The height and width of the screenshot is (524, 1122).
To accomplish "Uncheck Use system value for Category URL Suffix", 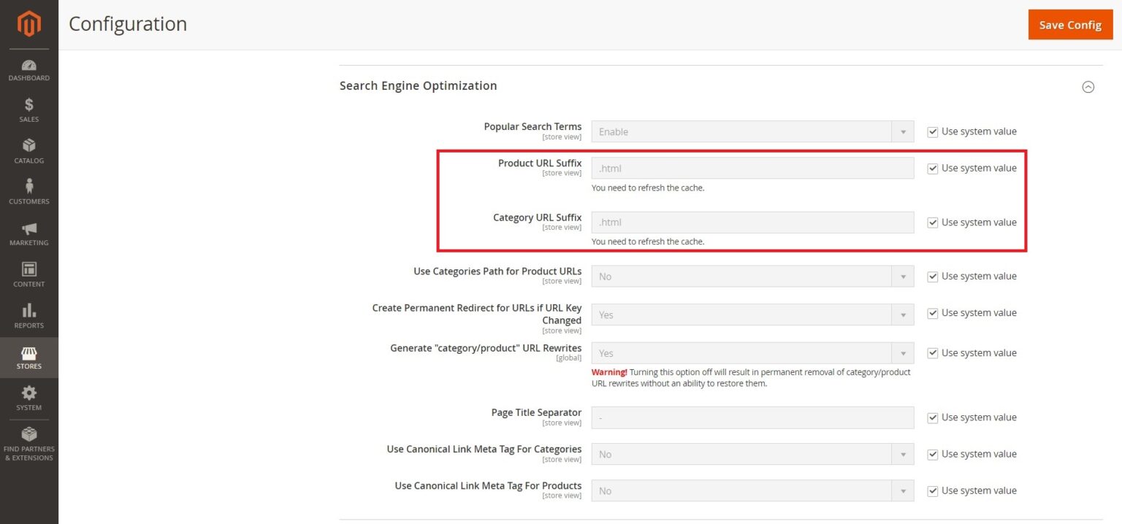I will point(932,223).
